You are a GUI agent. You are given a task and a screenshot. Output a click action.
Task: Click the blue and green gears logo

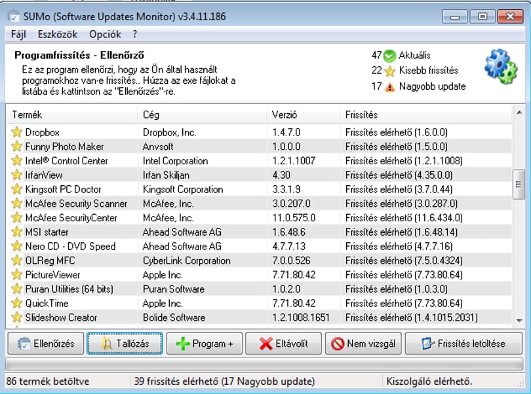501,66
